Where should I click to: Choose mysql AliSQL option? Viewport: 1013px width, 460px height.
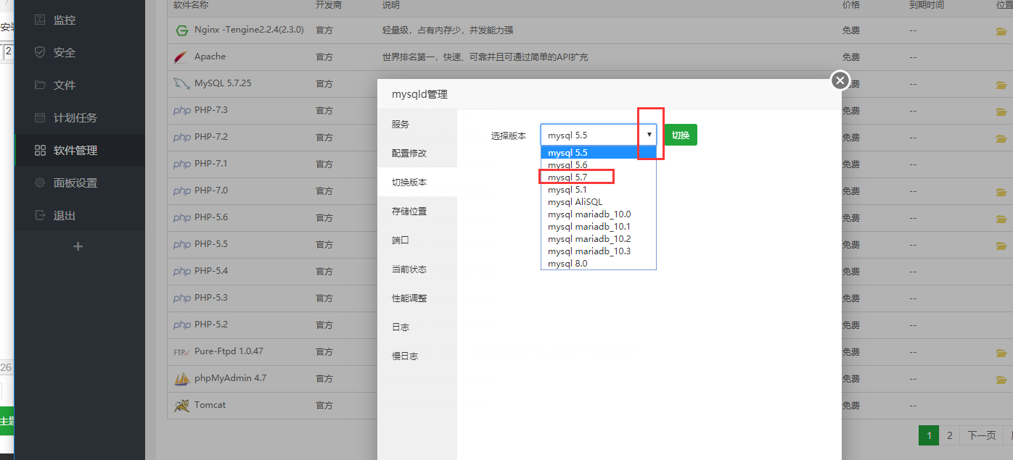(599, 202)
